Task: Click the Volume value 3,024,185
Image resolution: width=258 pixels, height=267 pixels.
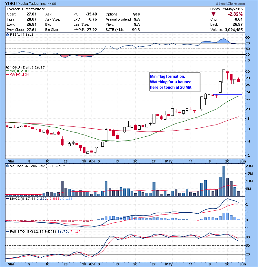Action: click(234, 30)
